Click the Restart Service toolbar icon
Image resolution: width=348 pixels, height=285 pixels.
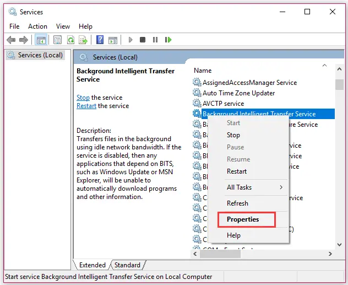168,40
